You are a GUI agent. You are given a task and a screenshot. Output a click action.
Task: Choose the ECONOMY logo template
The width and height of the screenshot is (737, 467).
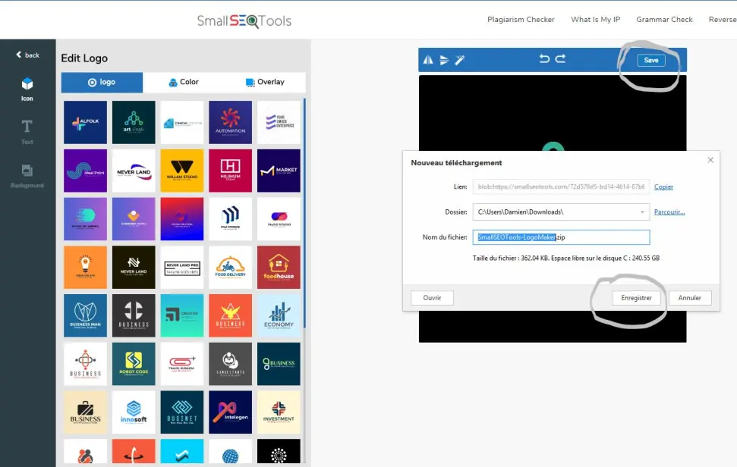[279, 315]
